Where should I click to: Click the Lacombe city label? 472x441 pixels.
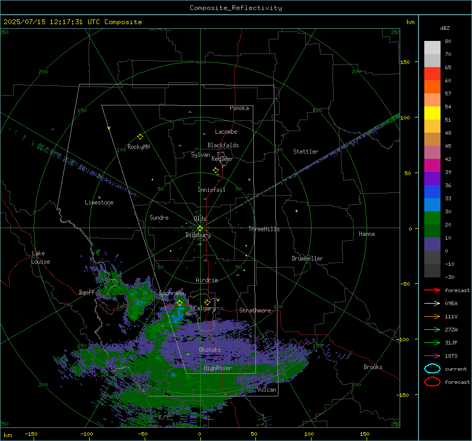(226, 132)
